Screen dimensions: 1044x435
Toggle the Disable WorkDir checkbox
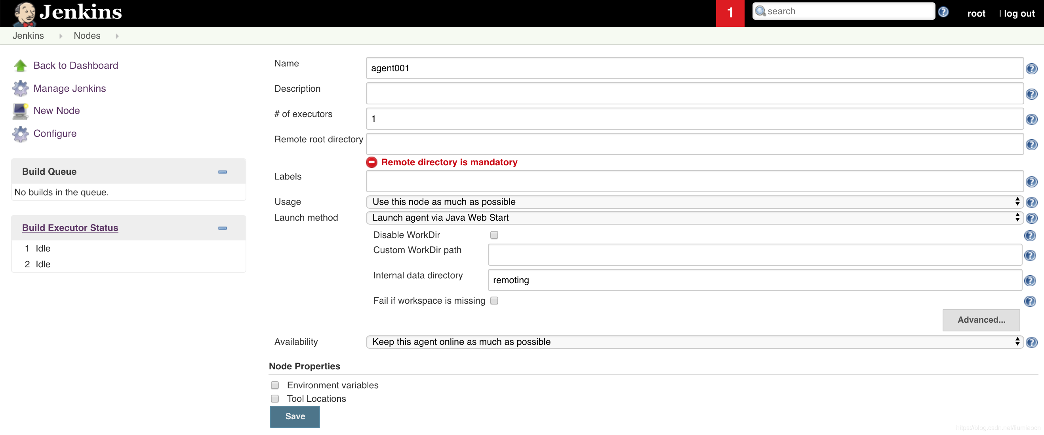tap(494, 235)
